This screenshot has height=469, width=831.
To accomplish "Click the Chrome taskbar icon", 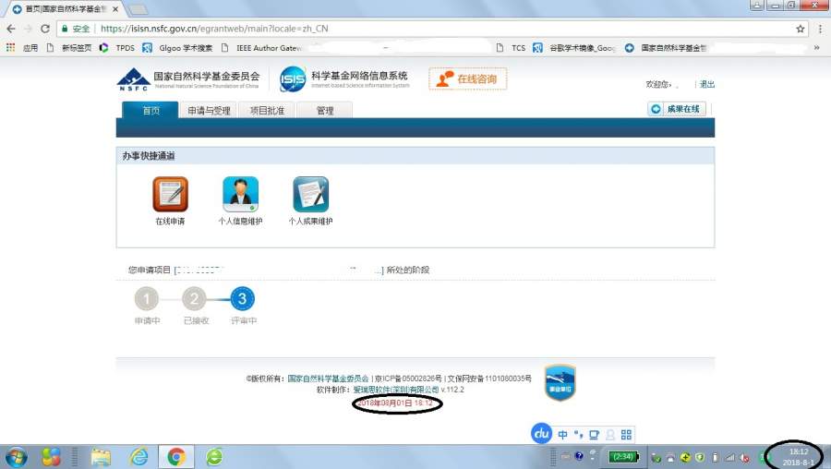I will 176,457.
